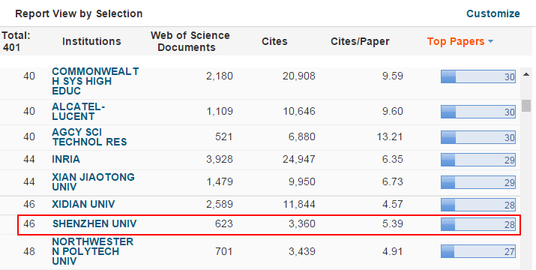Image resolution: width=536 pixels, height=270 pixels.
Task: Click Top Papers bar for AGCY SCI
Action: pyautogui.click(x=478, y=137)
